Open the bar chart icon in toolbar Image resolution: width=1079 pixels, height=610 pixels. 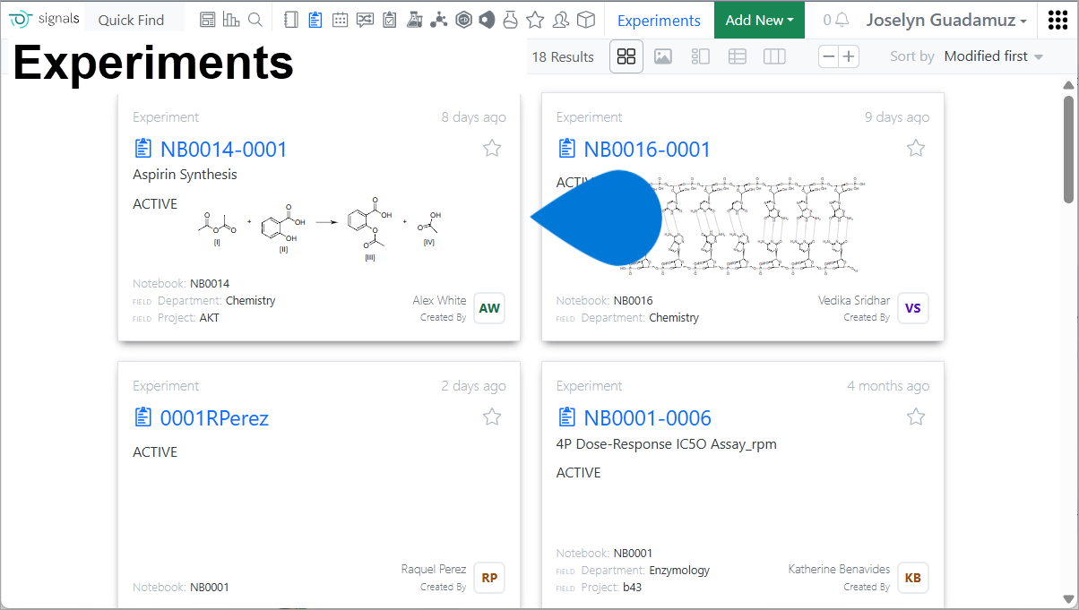(231, 20)
